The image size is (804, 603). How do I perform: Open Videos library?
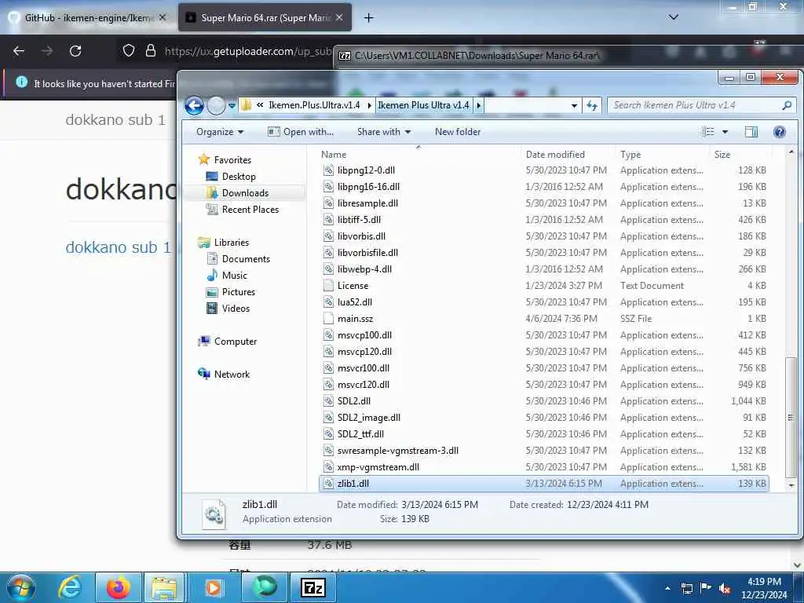236,308
